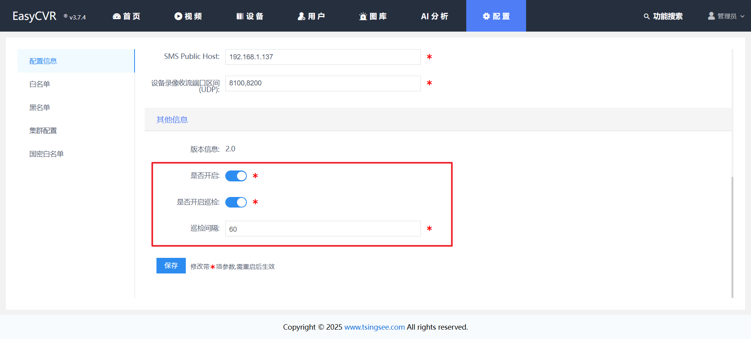Click the play icon beside 视频

(x=178, y=16)
